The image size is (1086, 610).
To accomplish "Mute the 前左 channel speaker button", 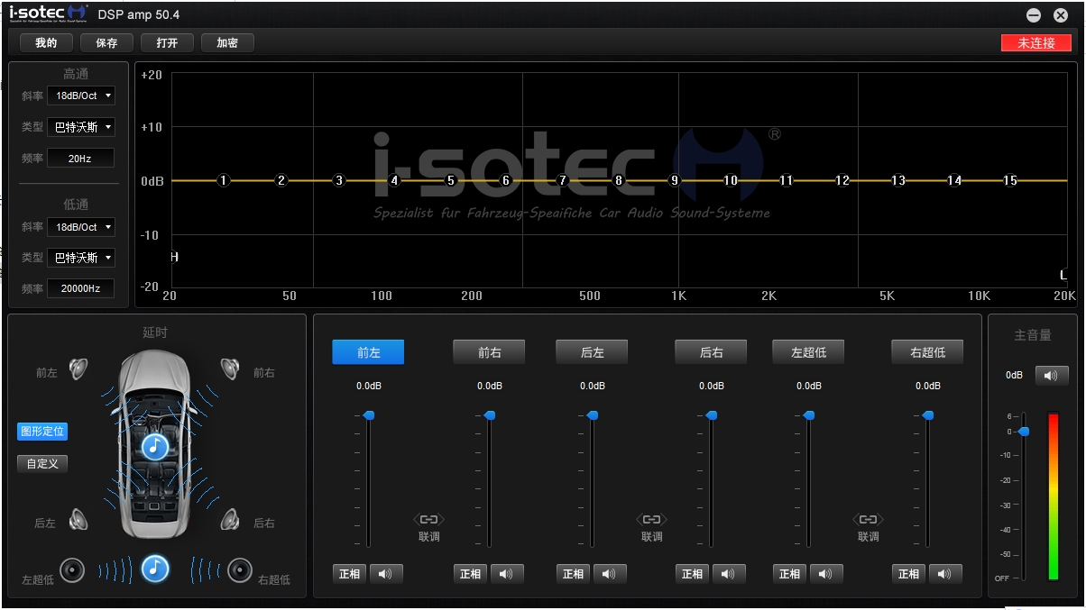I will coord(386,574).
